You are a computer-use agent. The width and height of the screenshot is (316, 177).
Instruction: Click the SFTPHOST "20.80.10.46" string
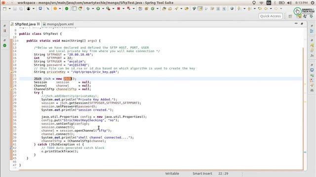pos(79,55)
